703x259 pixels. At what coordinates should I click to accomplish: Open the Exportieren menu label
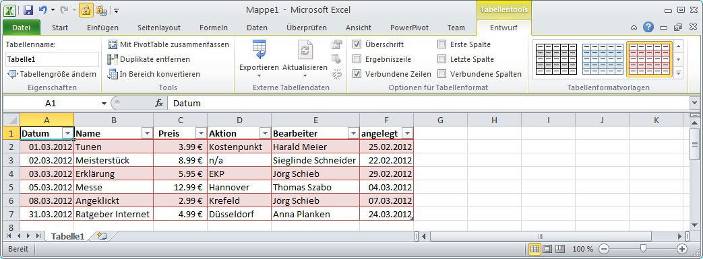coord(259,67)
